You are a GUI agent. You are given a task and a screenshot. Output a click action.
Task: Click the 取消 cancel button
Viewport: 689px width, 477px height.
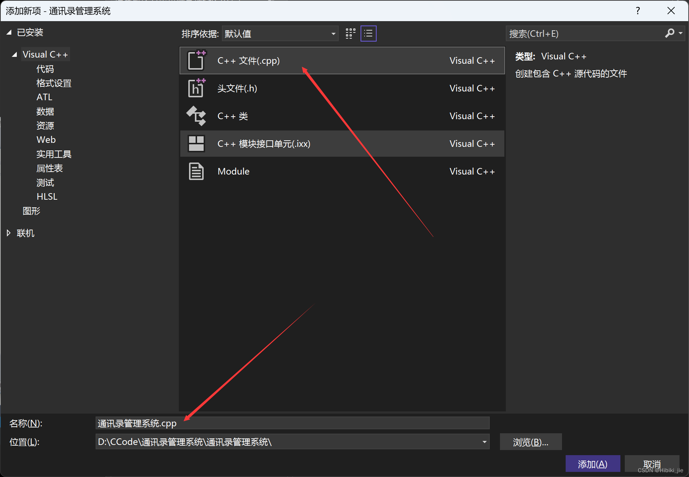pos(652,464)
